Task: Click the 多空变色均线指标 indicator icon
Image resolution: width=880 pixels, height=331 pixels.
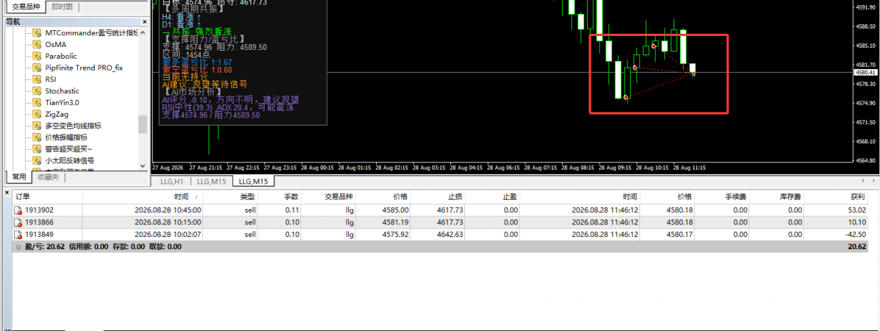Action: [37, 126]
